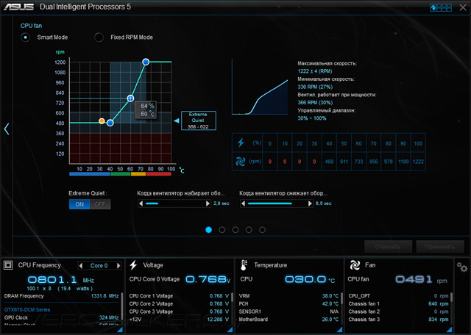Screen dimensions: 471x335
Task: Switch to next core with right arrow
Action: (x=118, y=265)
